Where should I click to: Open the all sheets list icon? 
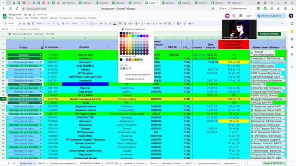click(14, 163)
